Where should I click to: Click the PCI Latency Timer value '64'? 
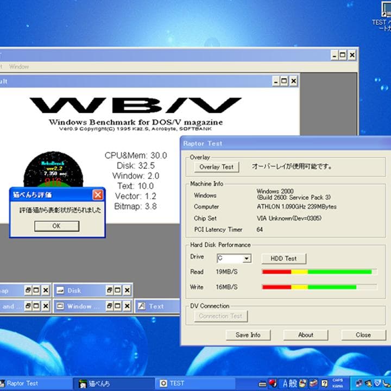(x=260, y=229)
